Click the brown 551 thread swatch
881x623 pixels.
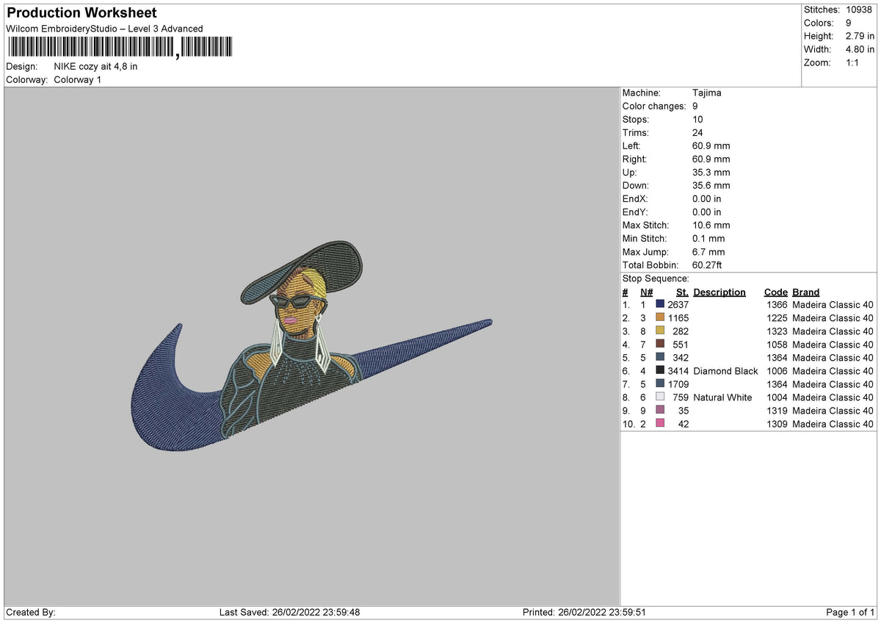coord(660,345)
